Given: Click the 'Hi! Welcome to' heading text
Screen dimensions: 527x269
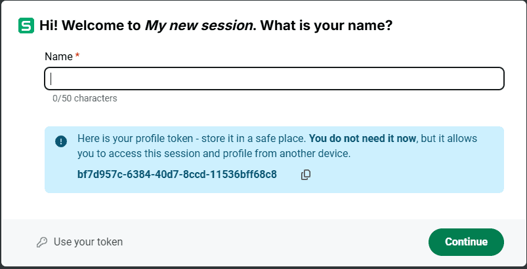Looking at the screenshot, I should pyautogui.click(x=90, y=26).
